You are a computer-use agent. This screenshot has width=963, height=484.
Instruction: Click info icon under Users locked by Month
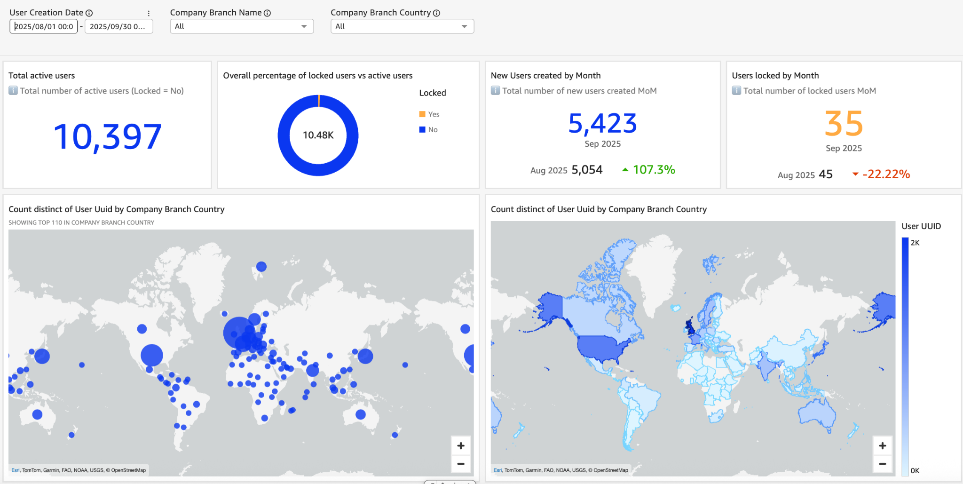coord(736,90)
